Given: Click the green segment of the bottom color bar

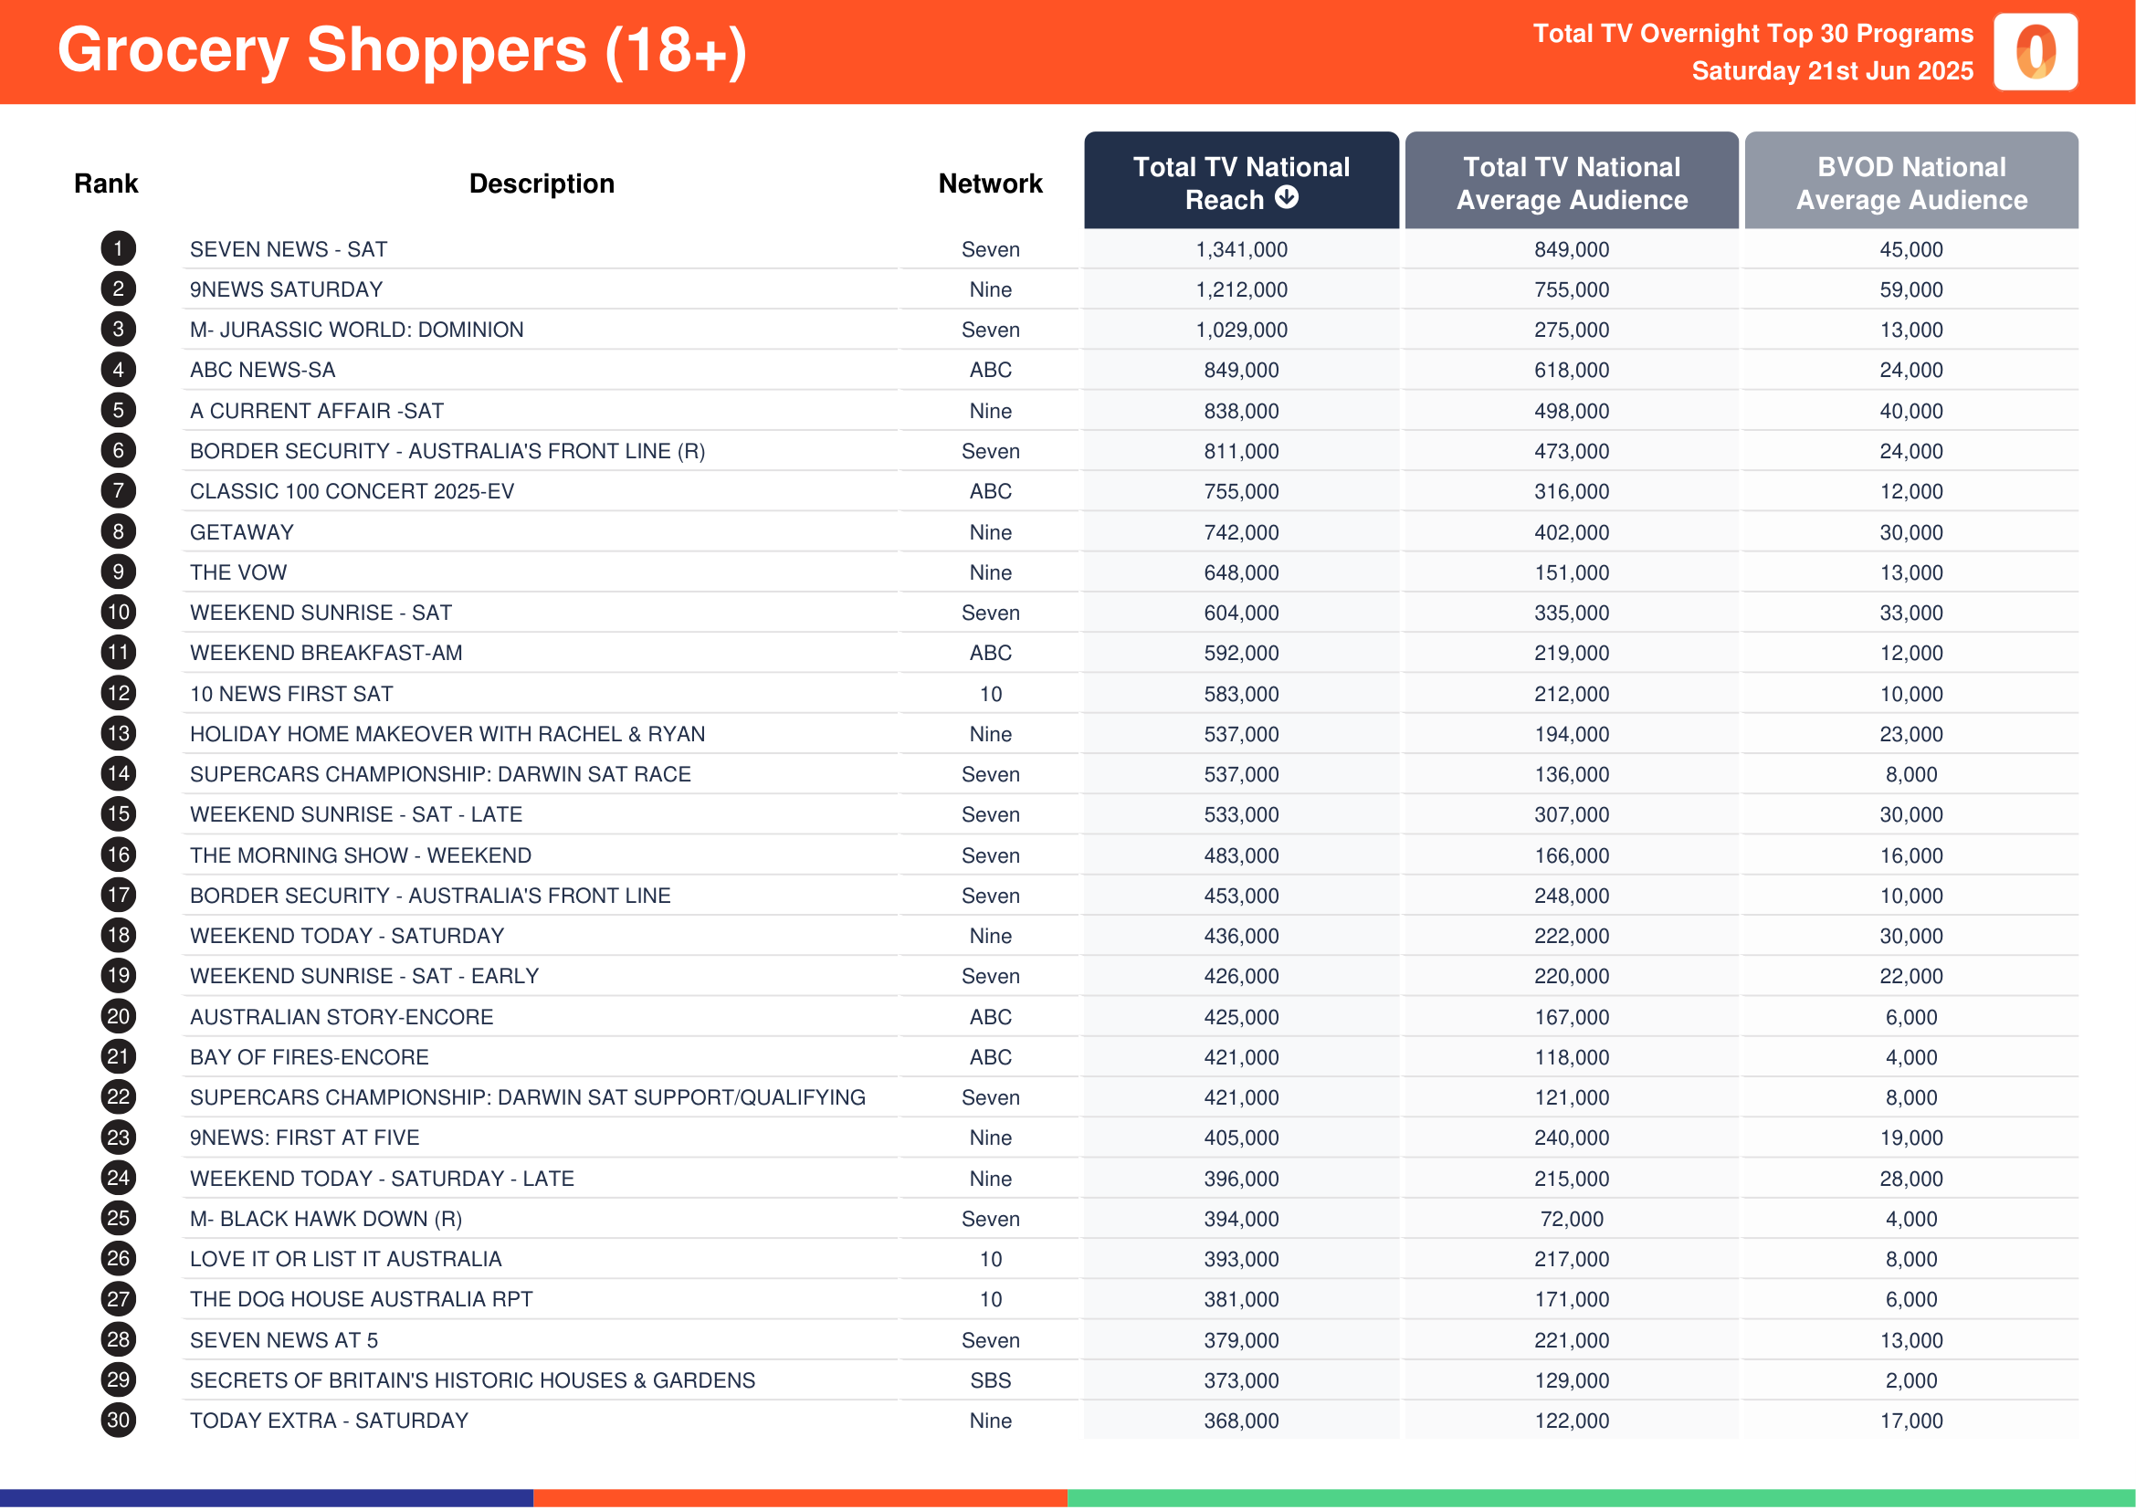Looking at the screenshot, I should (1601, 1498).
